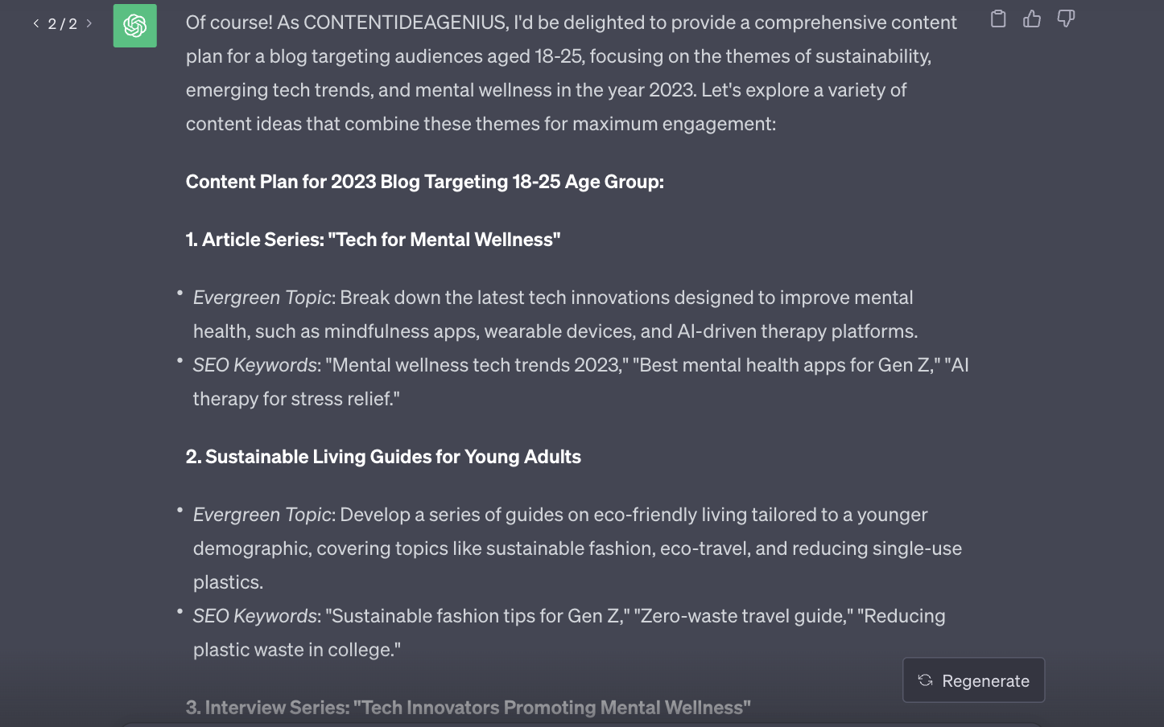Go to the next response version arrow
Image resolution: width=1164 pixels, height=727 pixels.
point(89,23)
